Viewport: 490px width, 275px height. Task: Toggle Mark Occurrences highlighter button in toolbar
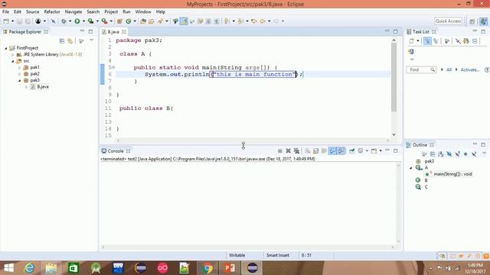[184, 21]
